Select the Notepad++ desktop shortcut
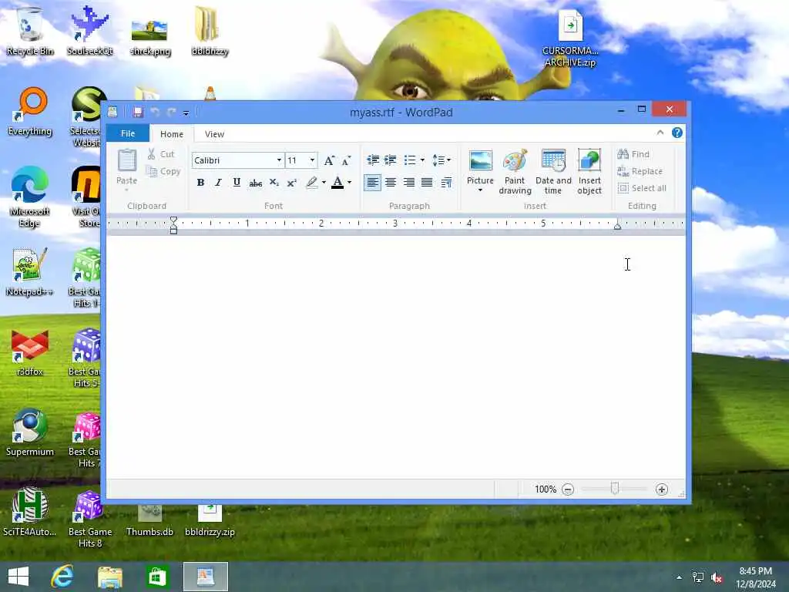Viewport: 789px width, 592px height. [x=29, y=272]
